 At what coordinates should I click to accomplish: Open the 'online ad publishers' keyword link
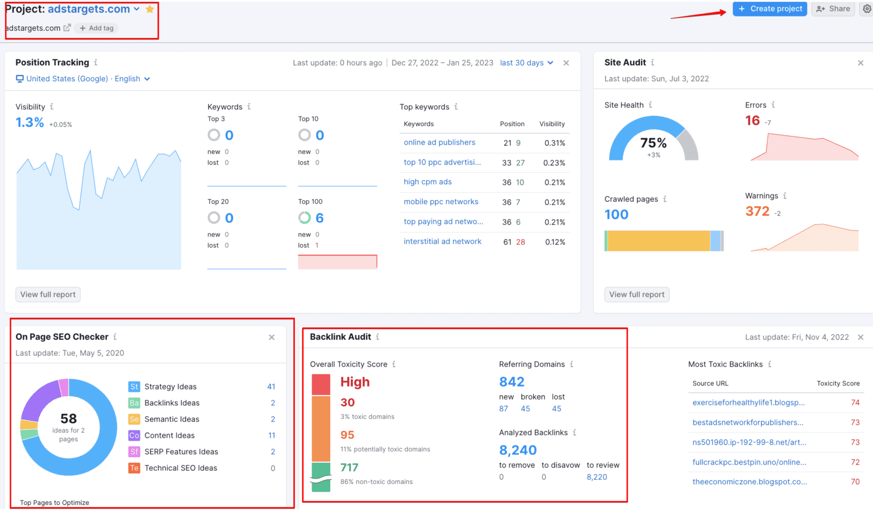pyautogui.click(x=439, y=142)
